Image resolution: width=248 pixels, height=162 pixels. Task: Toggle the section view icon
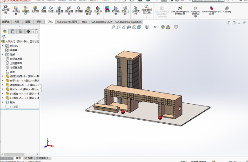[129, 27]
